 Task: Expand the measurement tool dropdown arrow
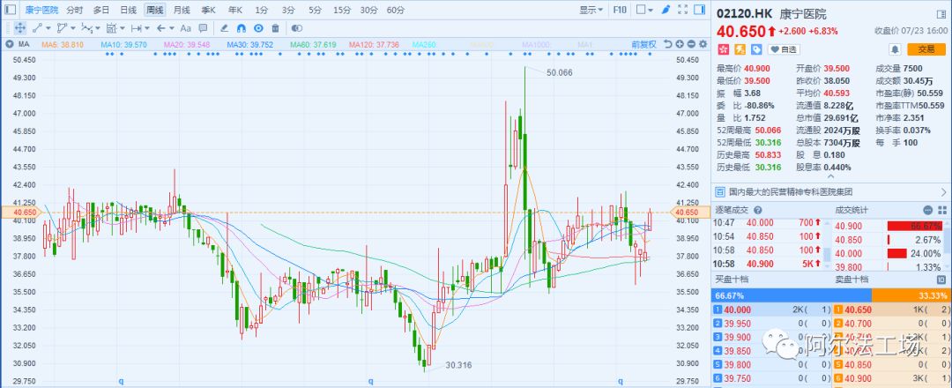pos(147,28)
